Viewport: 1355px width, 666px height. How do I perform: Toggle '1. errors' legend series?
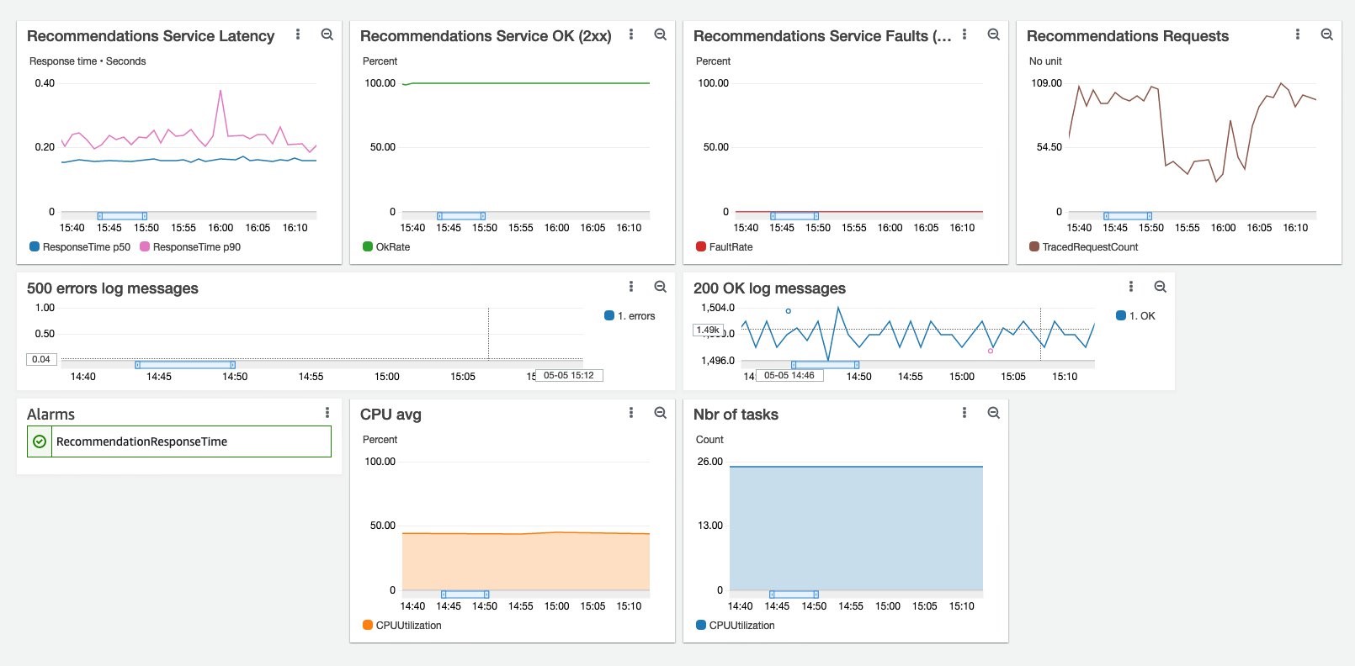(630, 316)
